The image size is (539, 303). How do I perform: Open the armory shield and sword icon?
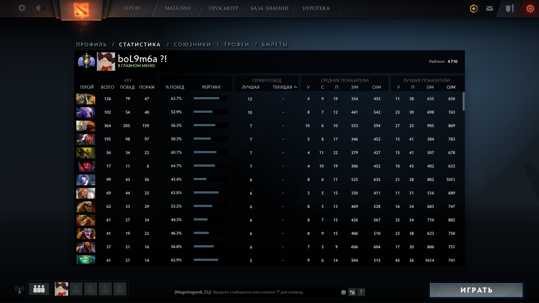point(510,8)
